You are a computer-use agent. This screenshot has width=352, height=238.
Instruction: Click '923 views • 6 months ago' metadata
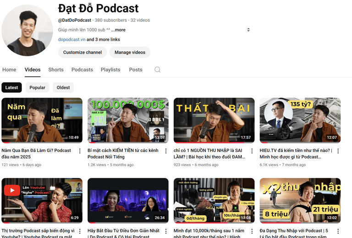196,165
